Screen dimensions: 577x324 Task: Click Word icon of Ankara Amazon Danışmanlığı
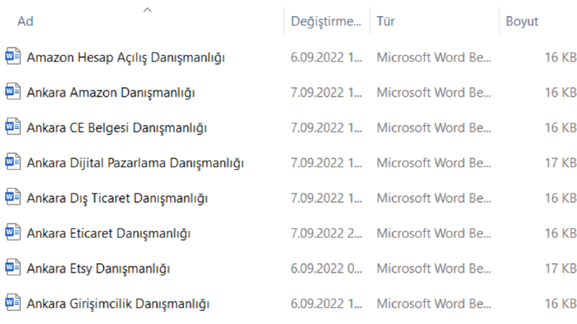[x=13, y=92]
